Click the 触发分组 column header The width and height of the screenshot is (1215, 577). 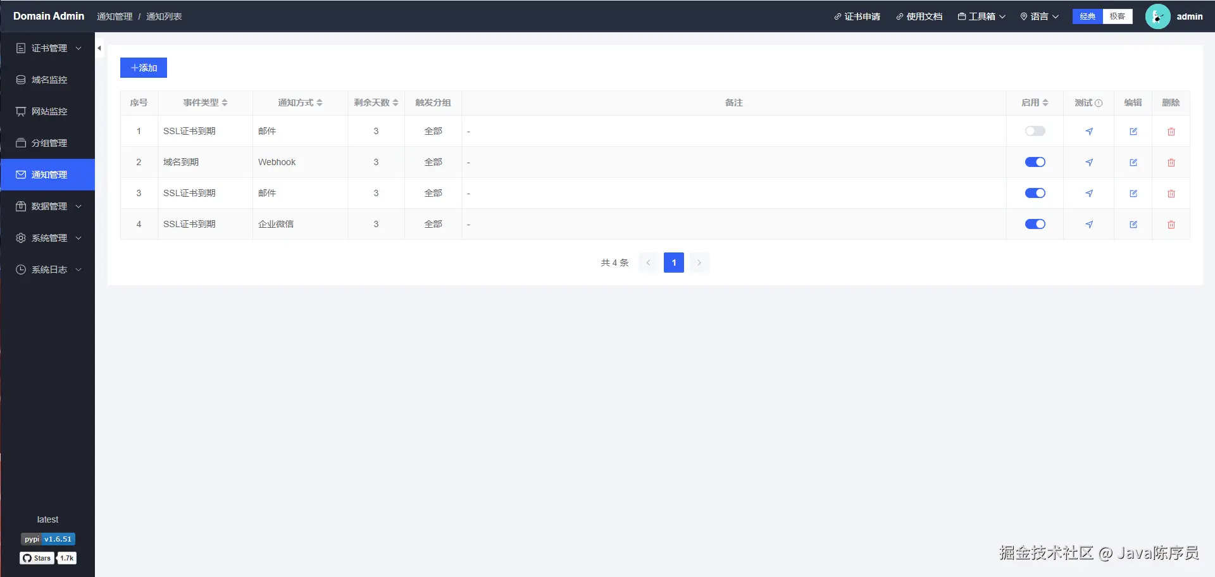click(433, 102)
